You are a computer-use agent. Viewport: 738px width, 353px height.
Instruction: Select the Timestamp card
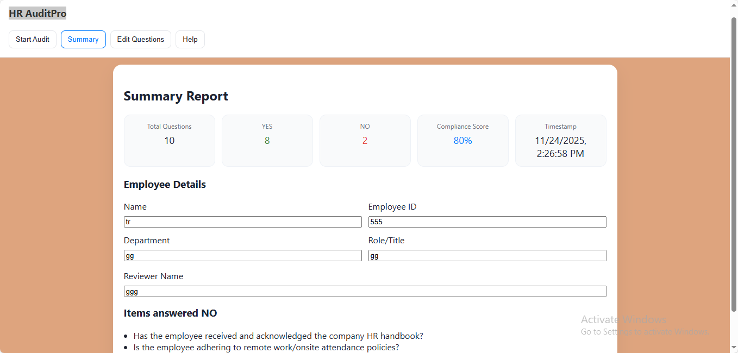tap(561, 141)
